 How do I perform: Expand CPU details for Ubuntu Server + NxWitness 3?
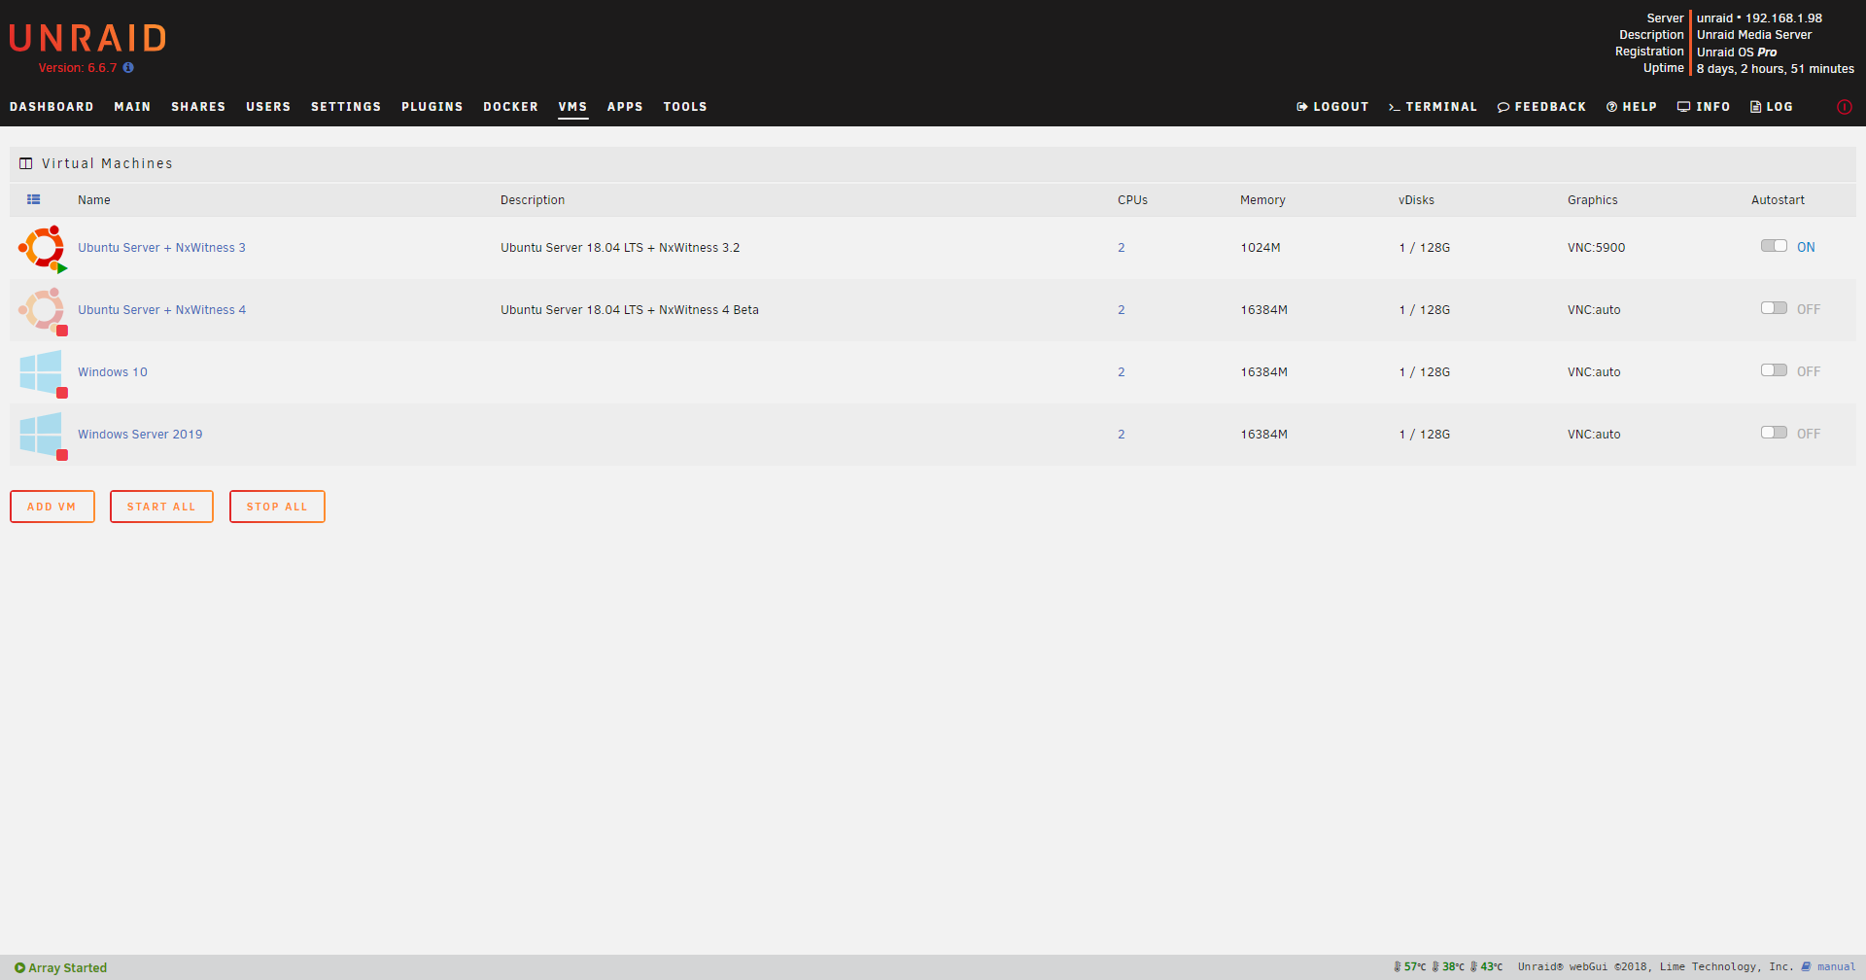click(x=1121, y=248)
